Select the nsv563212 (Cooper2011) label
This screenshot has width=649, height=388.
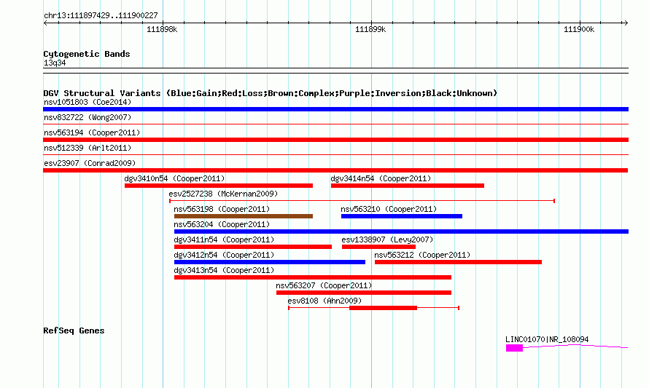(x=422, y=255)
